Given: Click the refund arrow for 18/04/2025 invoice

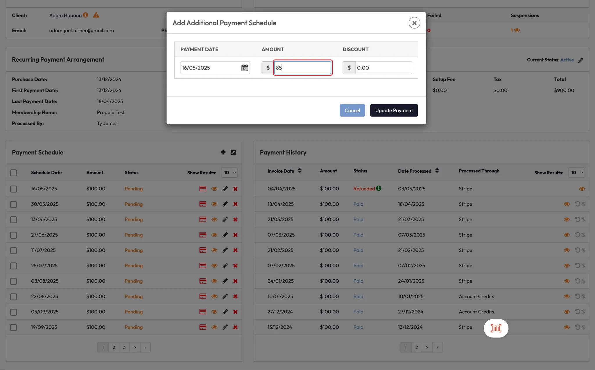Looking at the screenshot, I should click(577, 204).
